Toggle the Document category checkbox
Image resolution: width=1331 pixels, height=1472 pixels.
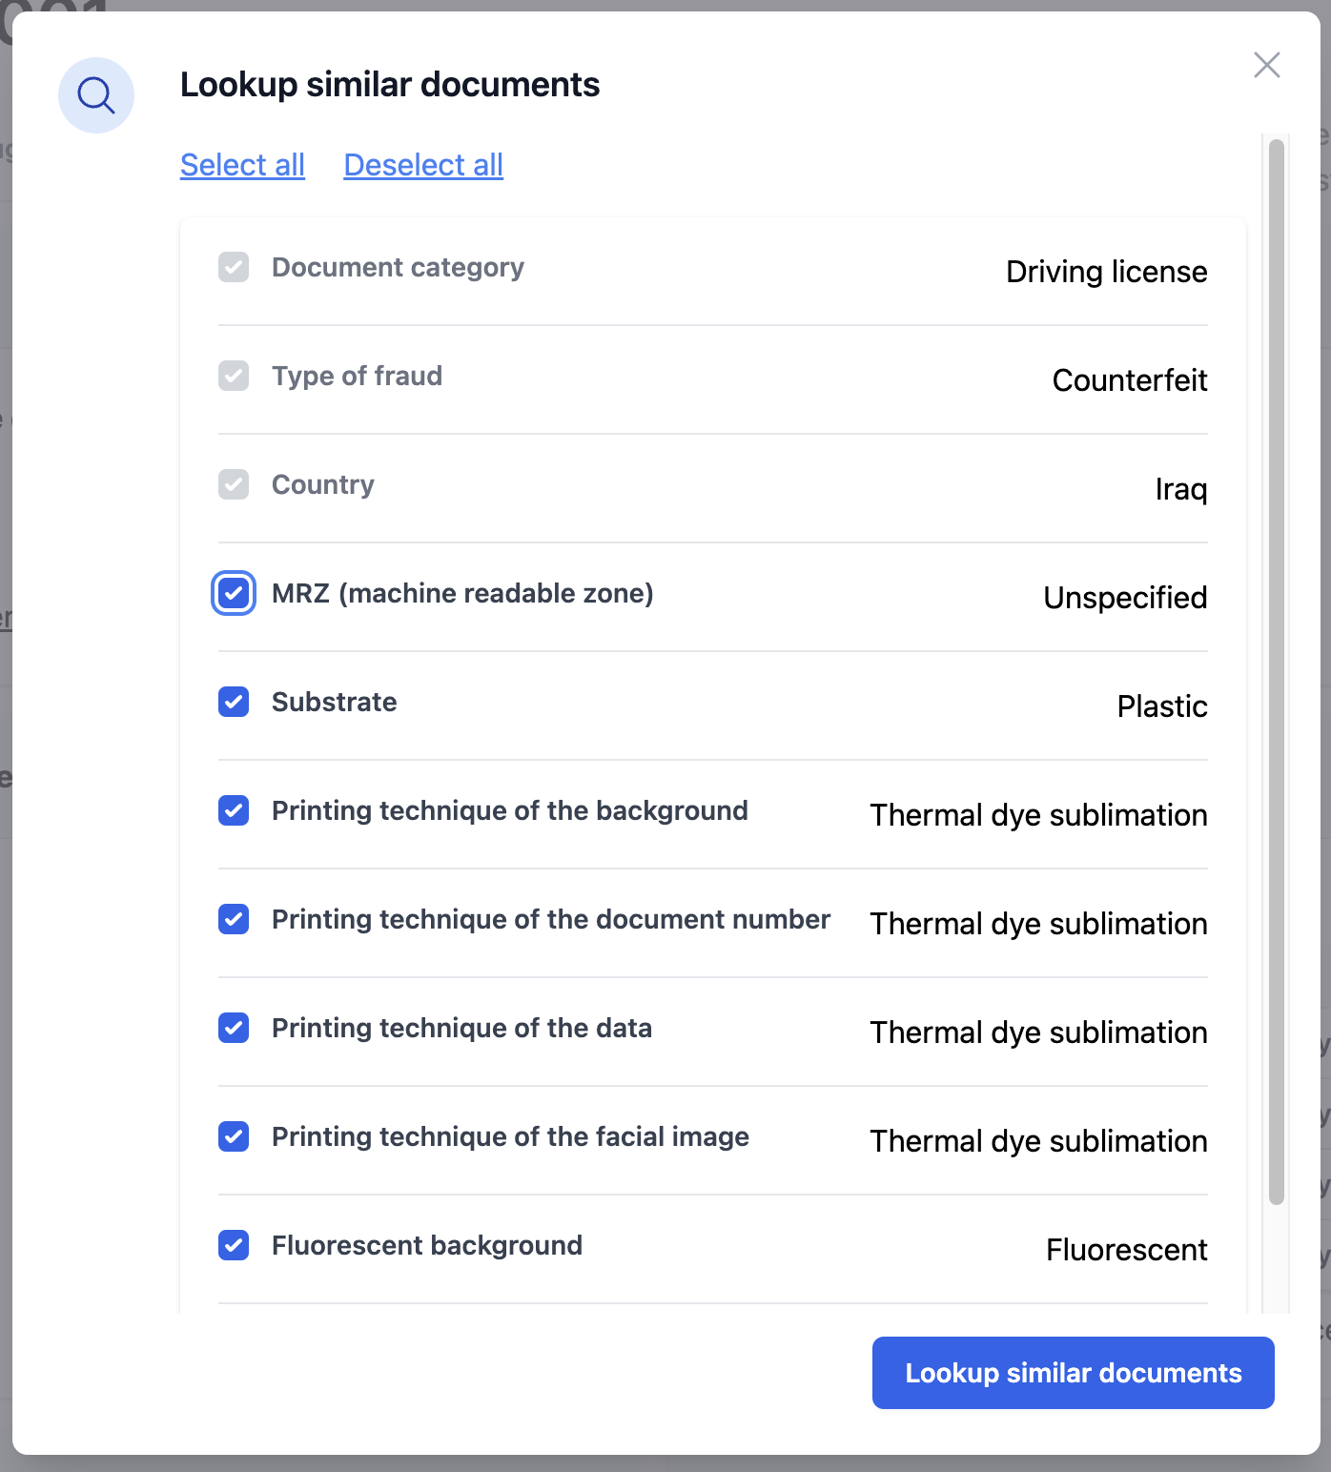pos(234,268)
